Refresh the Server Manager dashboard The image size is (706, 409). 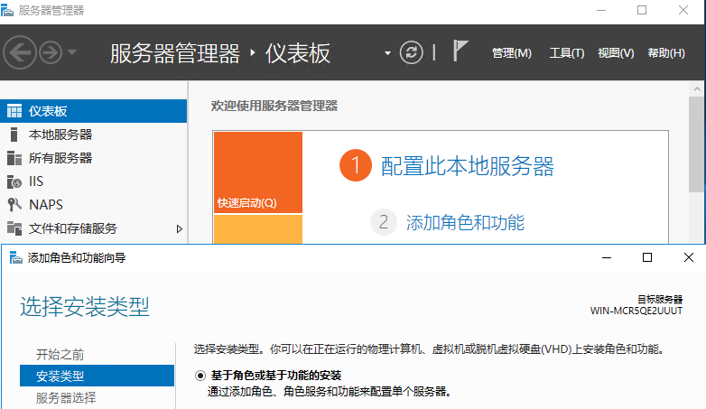(x=411, y=52)
